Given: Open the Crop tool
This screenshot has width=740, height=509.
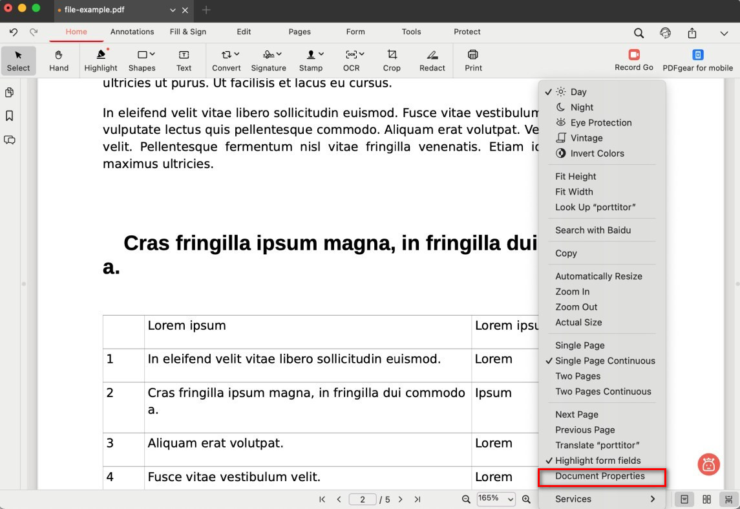Looking at the screenshot, I should coord(392,60).
